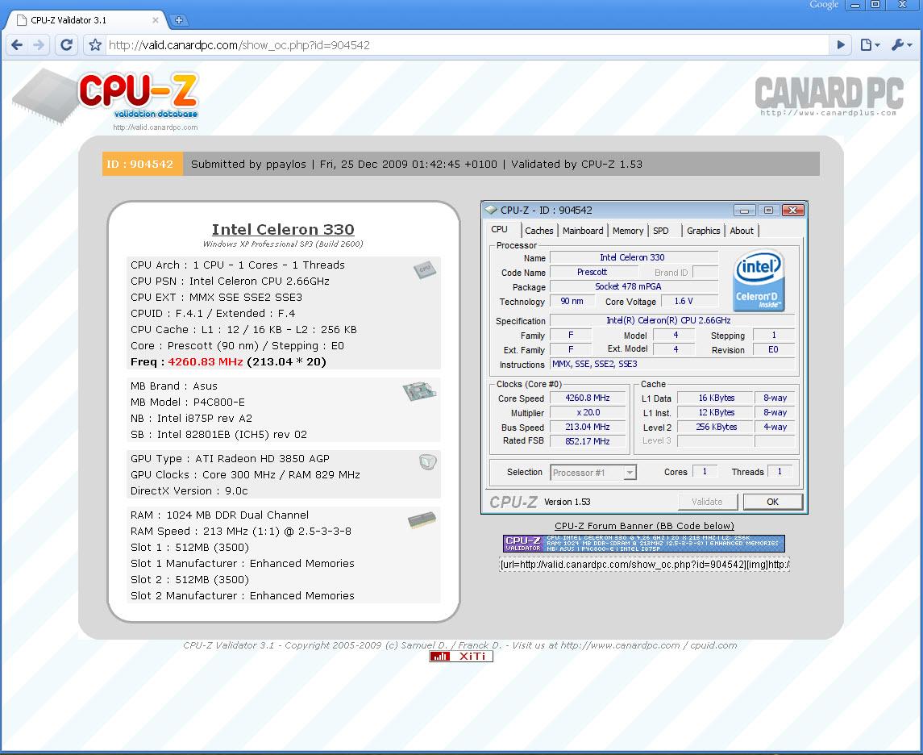The height and width of the screenshot is (755, 923).
Task: Click the Intel Celeron D inside logo
Action: tap(759, 280)
